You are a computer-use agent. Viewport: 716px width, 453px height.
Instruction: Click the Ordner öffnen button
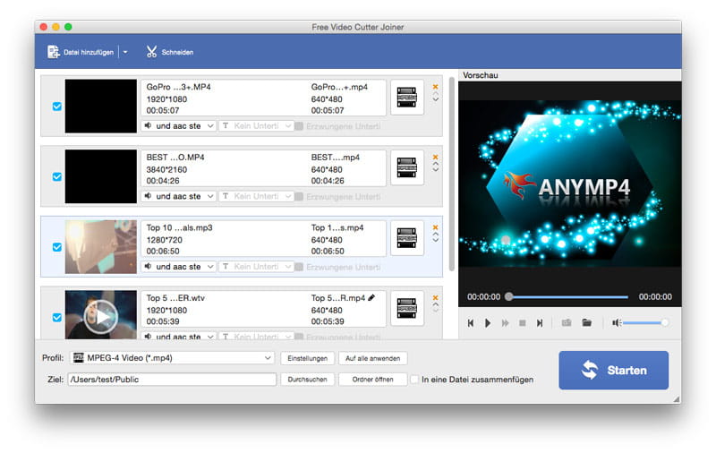(372, 380)
